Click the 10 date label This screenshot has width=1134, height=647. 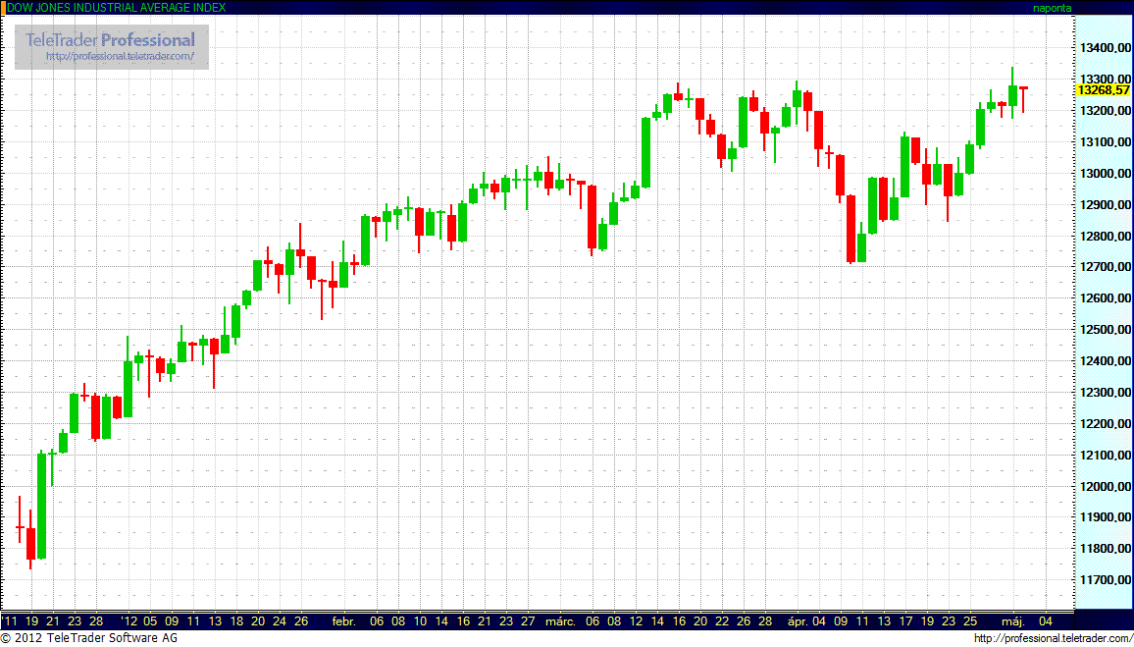[x=420, y=620]
